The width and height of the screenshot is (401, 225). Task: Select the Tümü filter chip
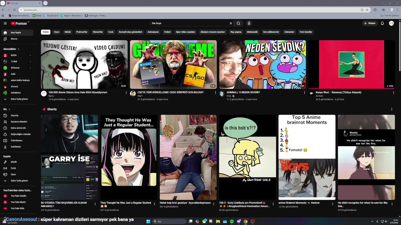click(x=46, y=32)
